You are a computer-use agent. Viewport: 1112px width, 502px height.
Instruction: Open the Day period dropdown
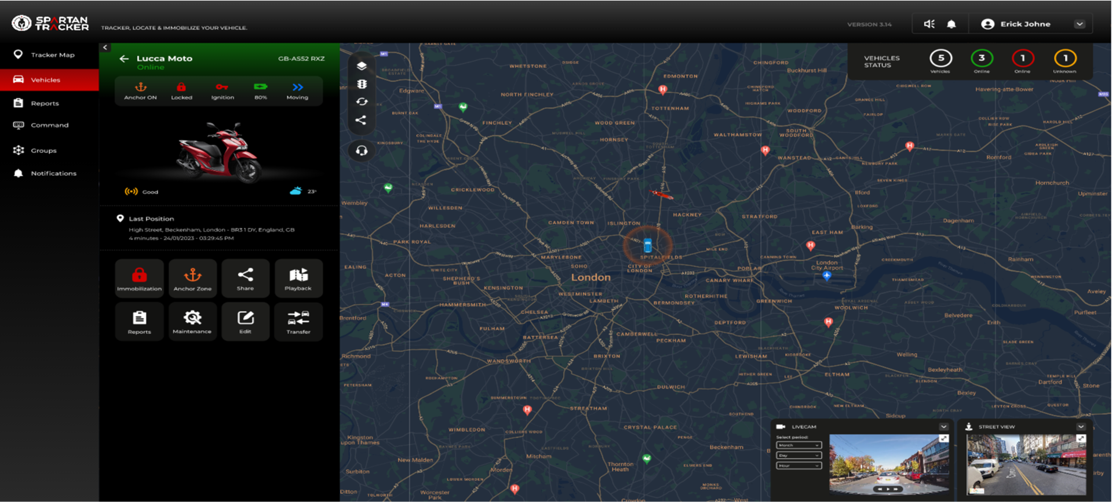pos(799,456)
